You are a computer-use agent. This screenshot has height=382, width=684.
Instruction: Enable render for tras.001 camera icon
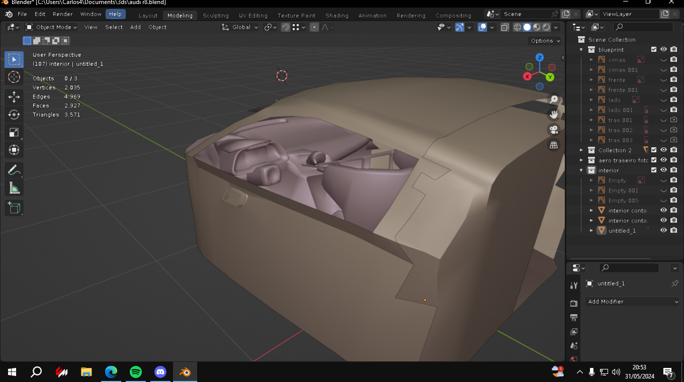point(674,120)
